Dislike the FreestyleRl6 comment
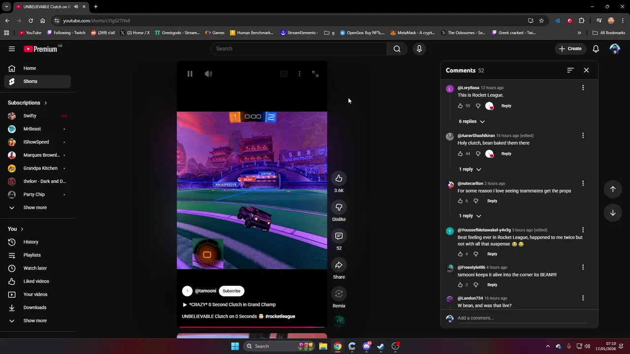 [x=475, y=285]
